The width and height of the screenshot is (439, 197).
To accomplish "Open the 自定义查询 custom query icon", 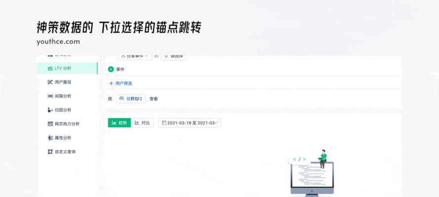I will pos(50,152).
